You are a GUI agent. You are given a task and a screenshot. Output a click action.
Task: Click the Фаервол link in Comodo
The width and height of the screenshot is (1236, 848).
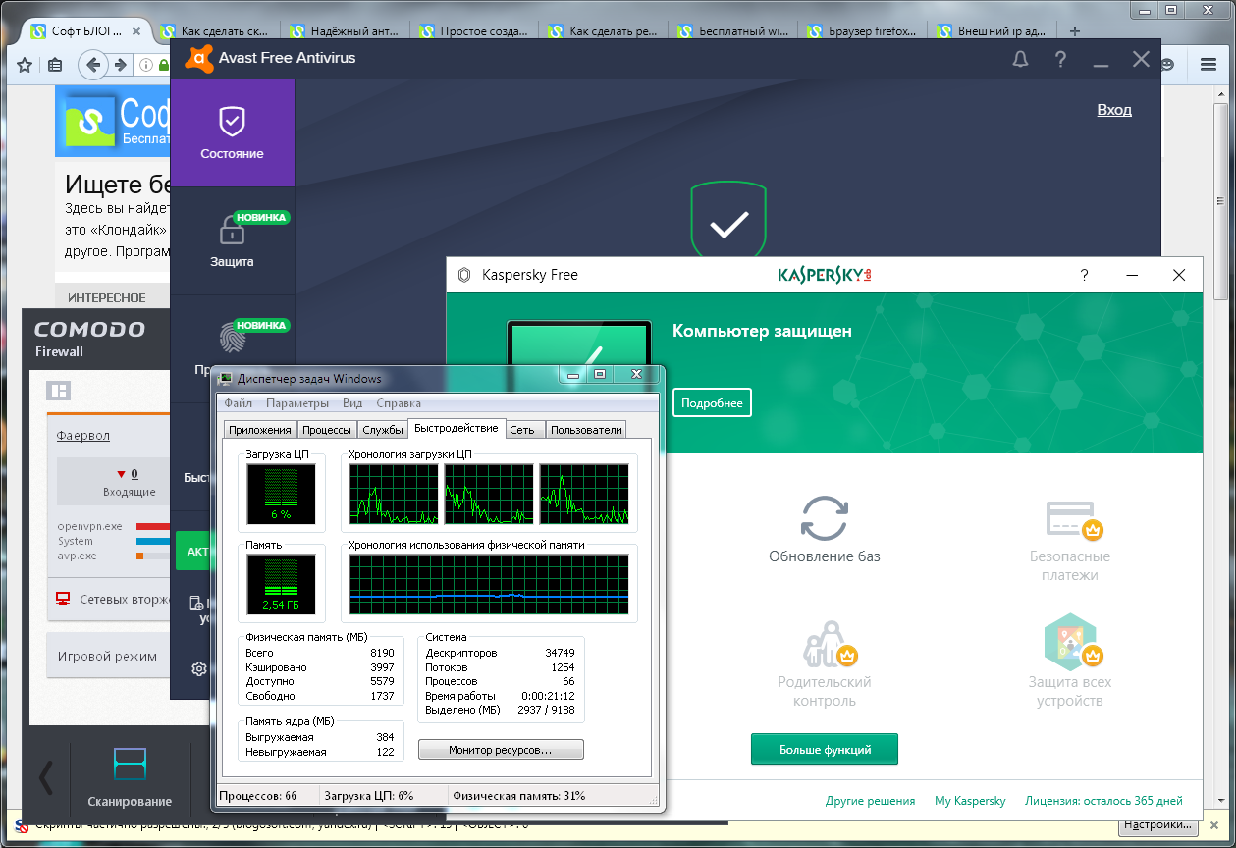click(x=83, y=436)
